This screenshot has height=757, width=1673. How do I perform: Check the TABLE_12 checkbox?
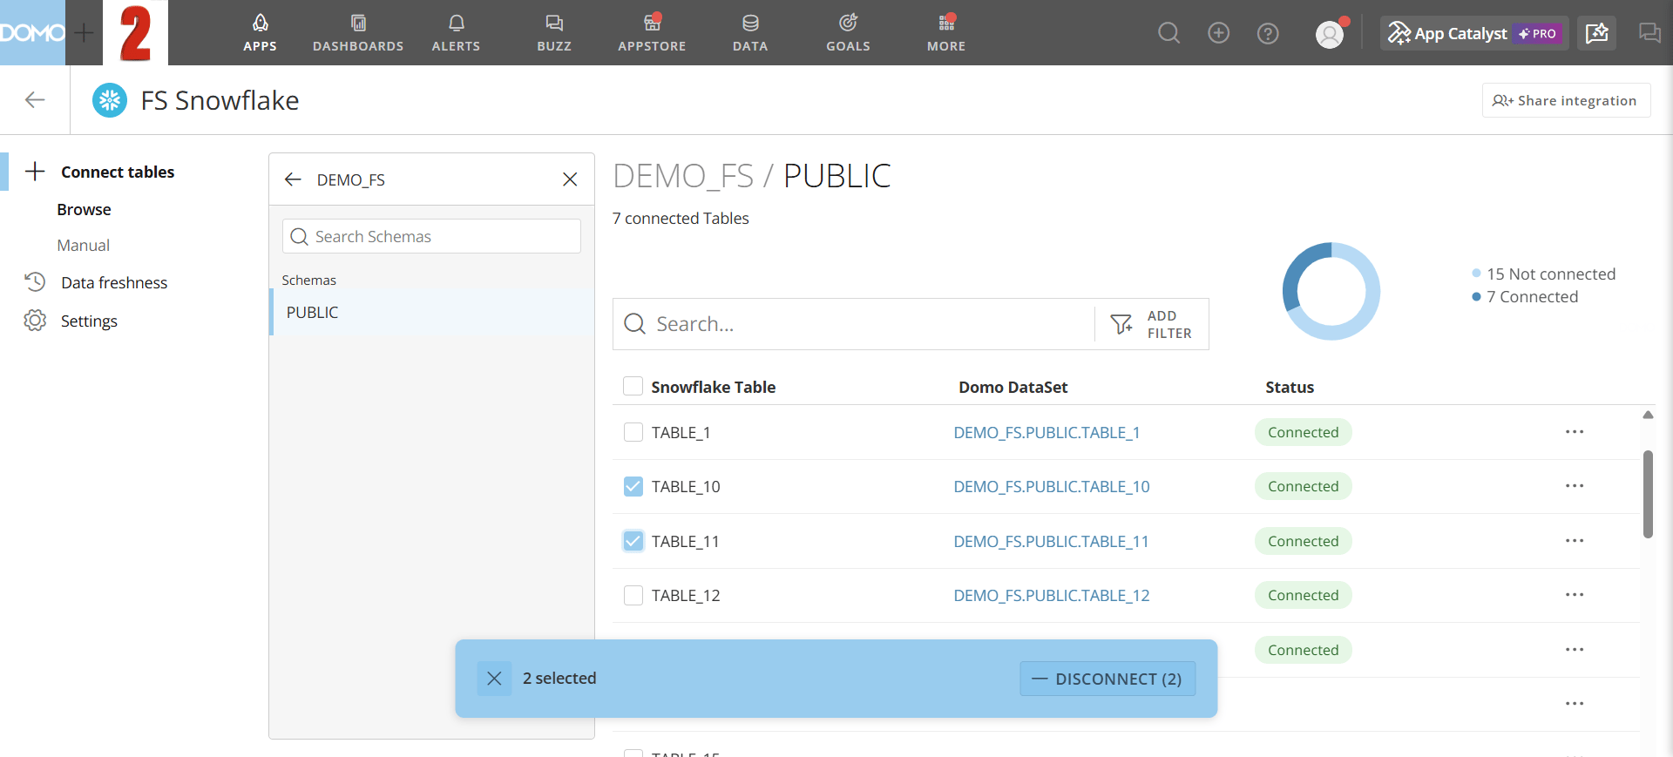(x=633, y=595)
